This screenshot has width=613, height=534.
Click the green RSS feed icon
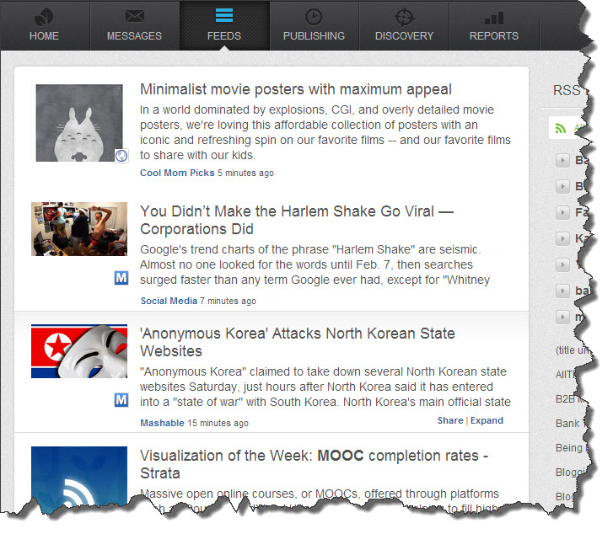click(x=561, y=128)
